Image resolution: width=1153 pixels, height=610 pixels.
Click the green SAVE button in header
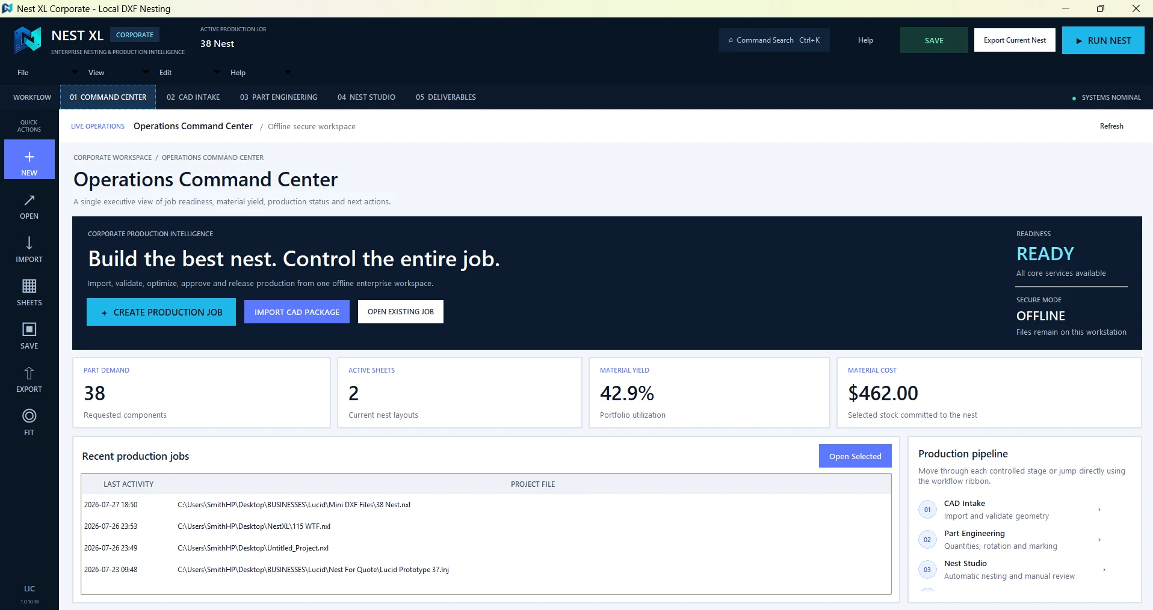934,40
